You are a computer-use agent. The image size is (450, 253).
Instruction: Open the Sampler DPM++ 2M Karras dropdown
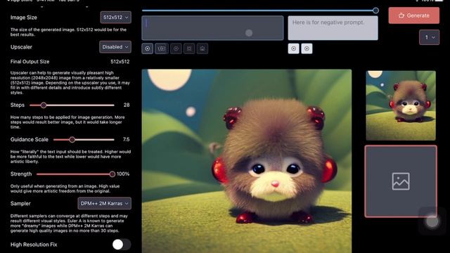pyautogui.click(x=105, y=203)
